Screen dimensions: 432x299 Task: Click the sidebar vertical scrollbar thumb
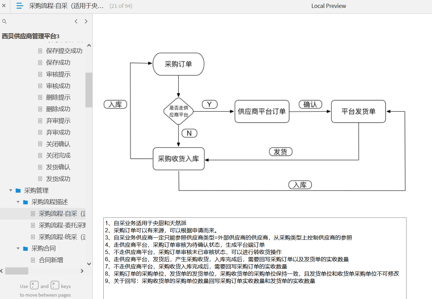tap(89, 90)
